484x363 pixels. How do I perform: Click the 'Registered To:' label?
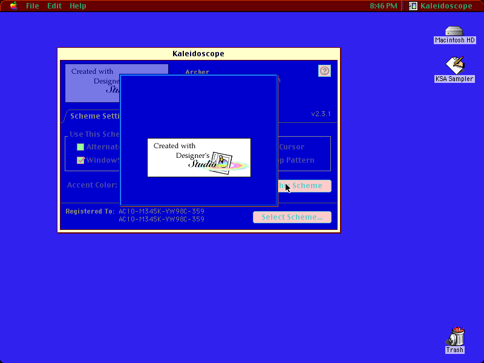tap(90, 211)
